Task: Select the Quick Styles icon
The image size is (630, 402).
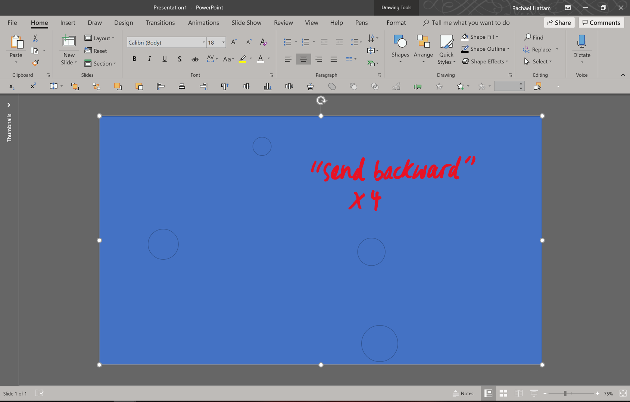Action: (x=446, y=49)
